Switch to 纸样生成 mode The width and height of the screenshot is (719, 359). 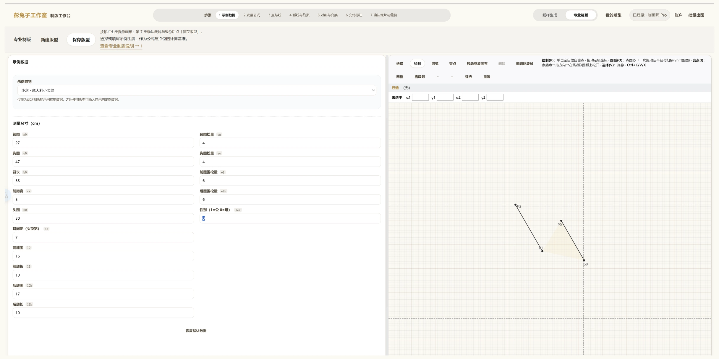tap(549, 15)
